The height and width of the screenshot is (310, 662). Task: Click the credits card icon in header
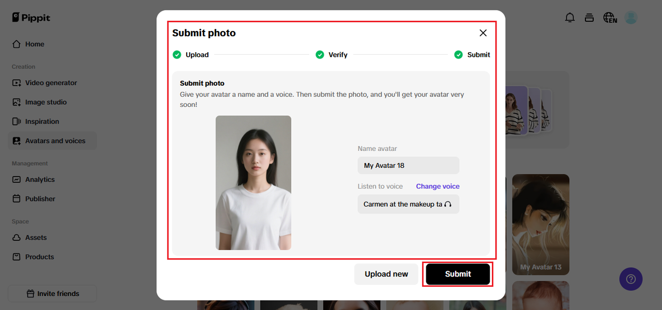(589, 18)
